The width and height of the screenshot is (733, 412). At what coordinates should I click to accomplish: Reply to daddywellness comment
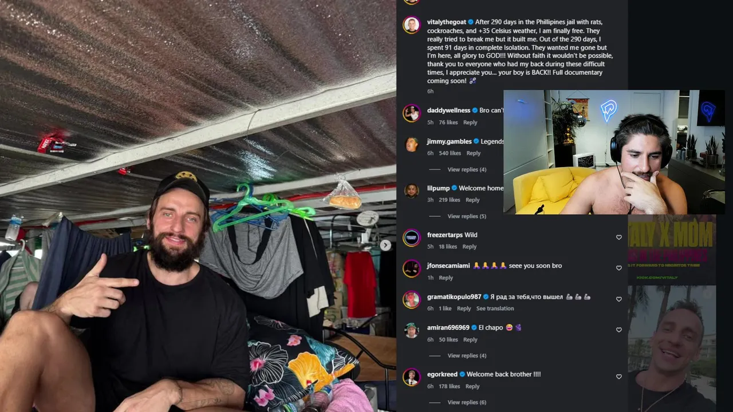point(470,122)
